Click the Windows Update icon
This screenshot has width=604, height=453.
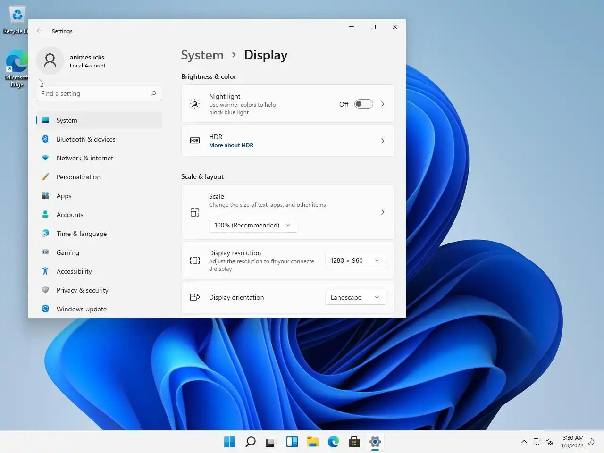coord(45,309)
